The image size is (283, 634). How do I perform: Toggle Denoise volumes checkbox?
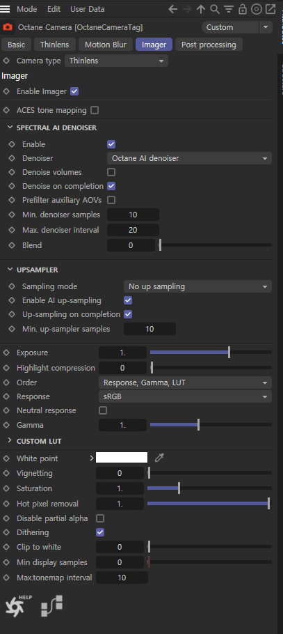(x=111, y=172)
